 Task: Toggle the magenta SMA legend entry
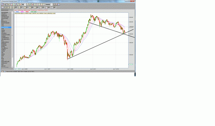21,12
